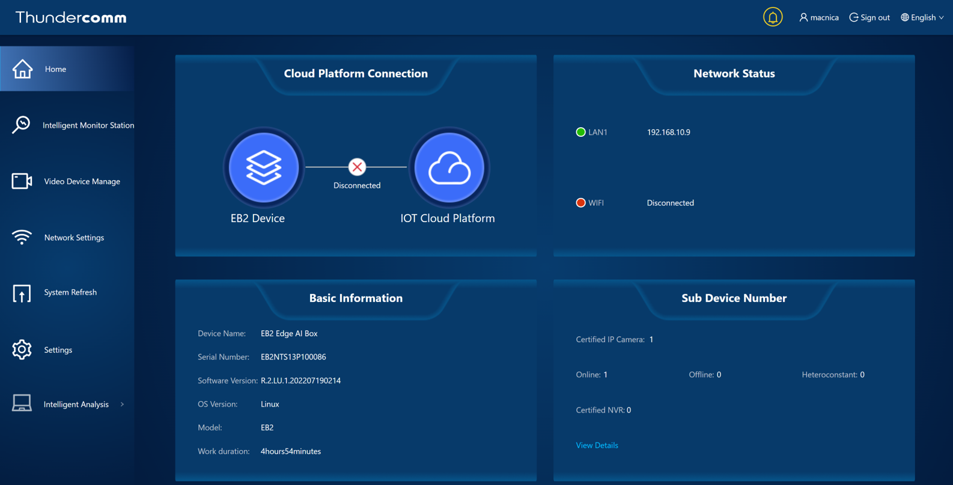Click the Video Device Manage camera icon
Screen dimensions: 953x485
(x=22, y=181)
